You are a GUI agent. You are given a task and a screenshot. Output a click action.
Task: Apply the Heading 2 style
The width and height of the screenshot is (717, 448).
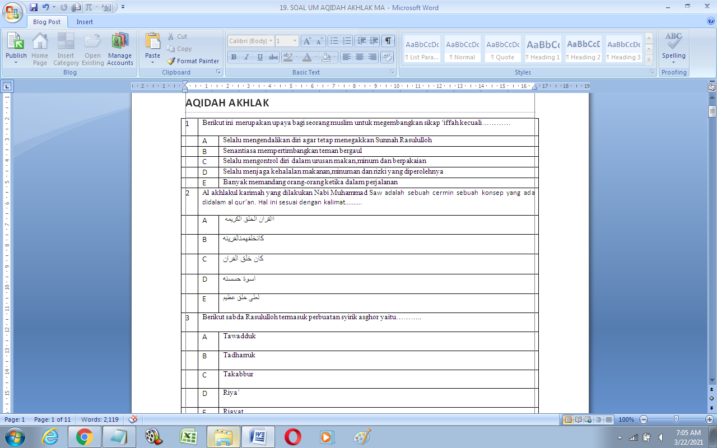[x=583, y=50]
